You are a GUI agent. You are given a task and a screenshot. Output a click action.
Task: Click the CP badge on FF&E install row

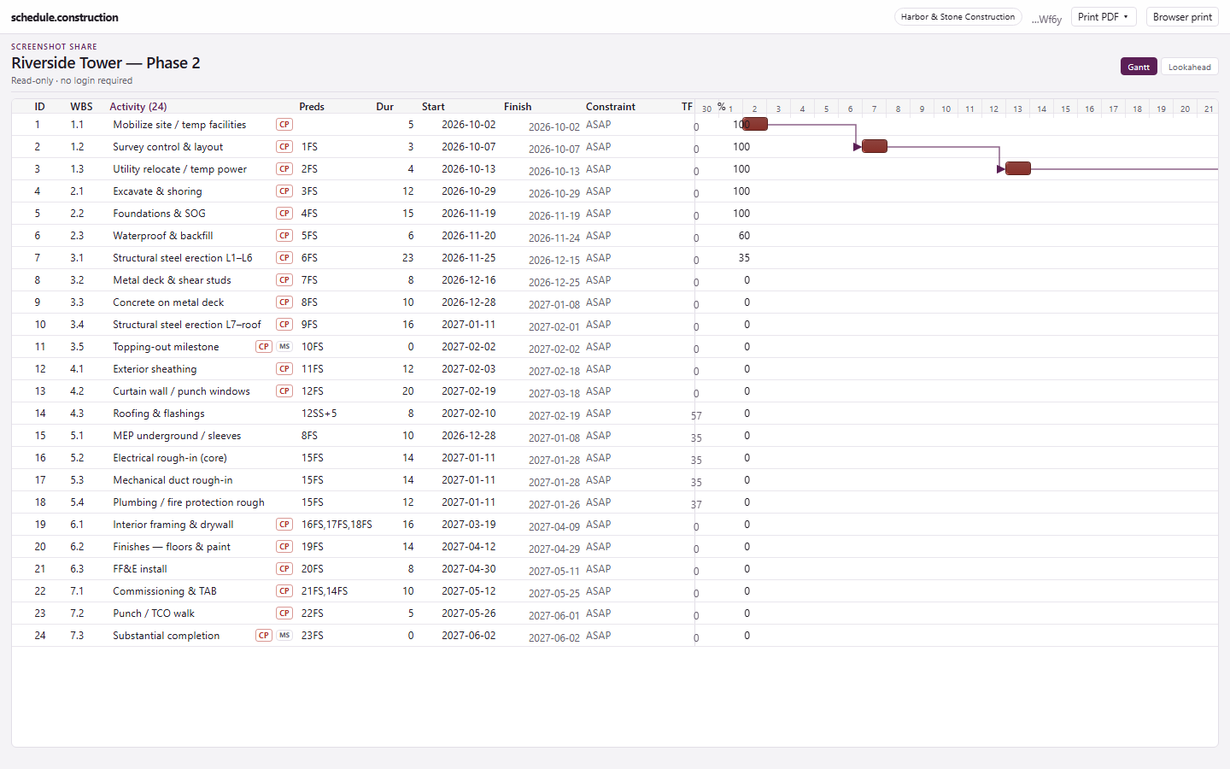(x=284, y=569)
